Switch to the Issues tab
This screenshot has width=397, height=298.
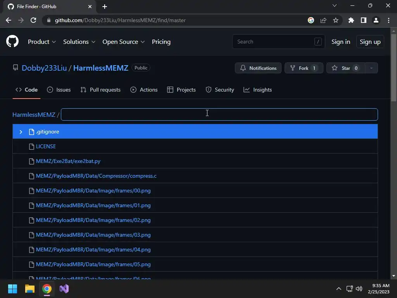[x=59, y=90]
